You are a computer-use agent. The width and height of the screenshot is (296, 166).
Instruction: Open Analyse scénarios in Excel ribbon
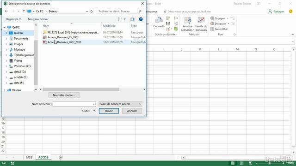(x=187, y=24)
